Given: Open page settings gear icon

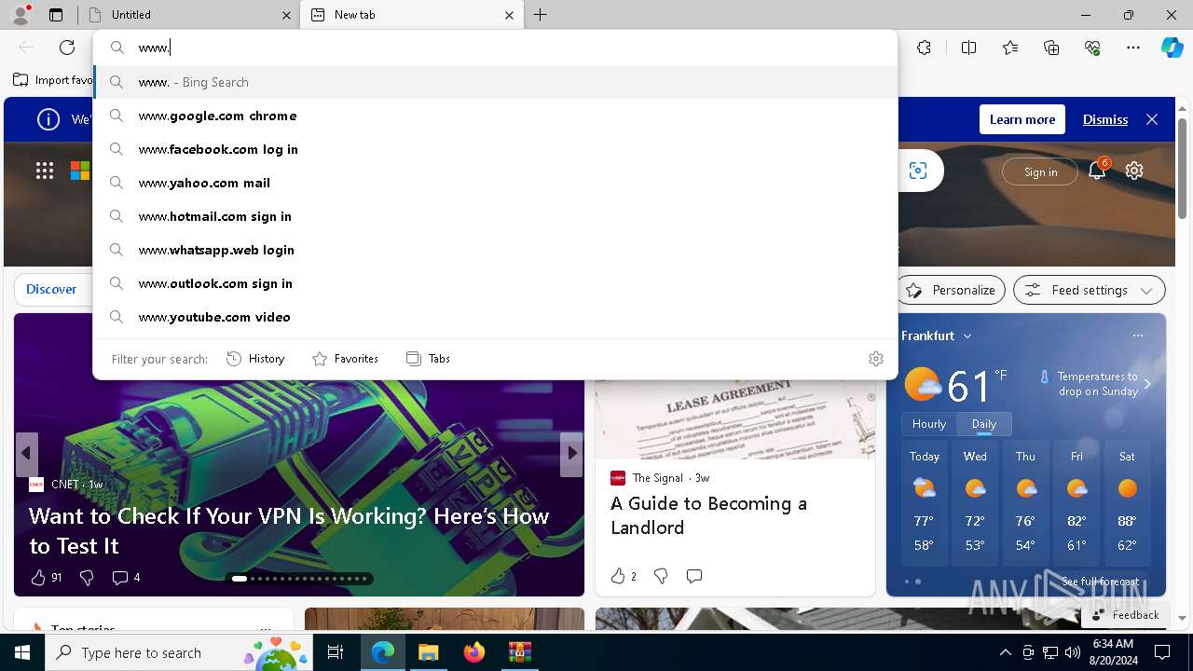Looking at the screenshot, I should pyautogui.click(x=1134, y=171).
